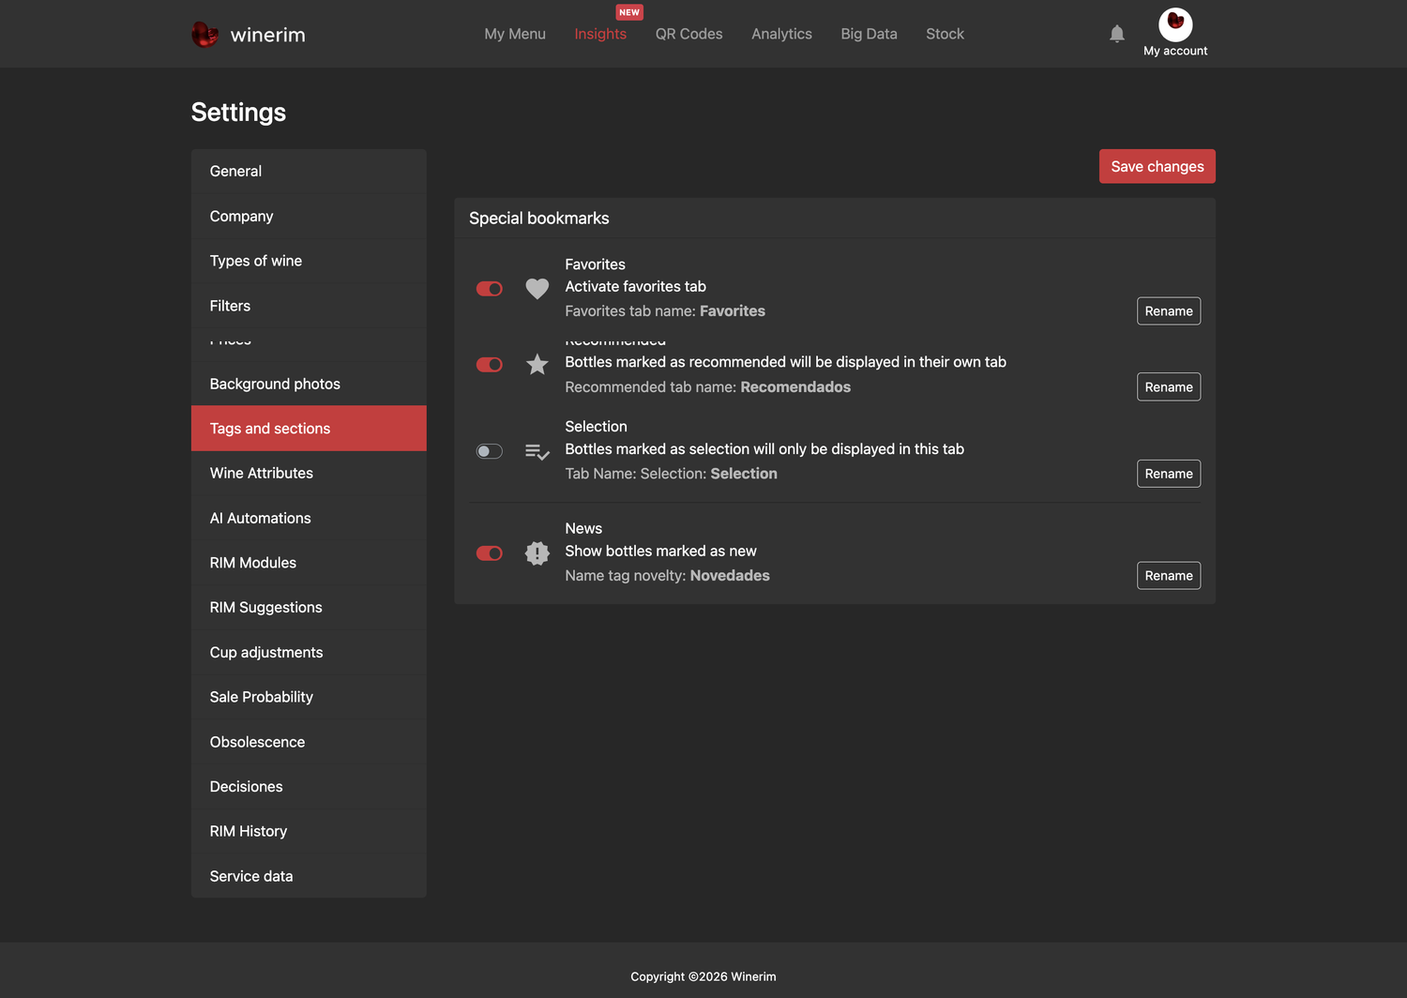The width and height of the screenshot is (1407, 998).
Task: Turn off the Recommended toggle
Action: tap(490, 365)
